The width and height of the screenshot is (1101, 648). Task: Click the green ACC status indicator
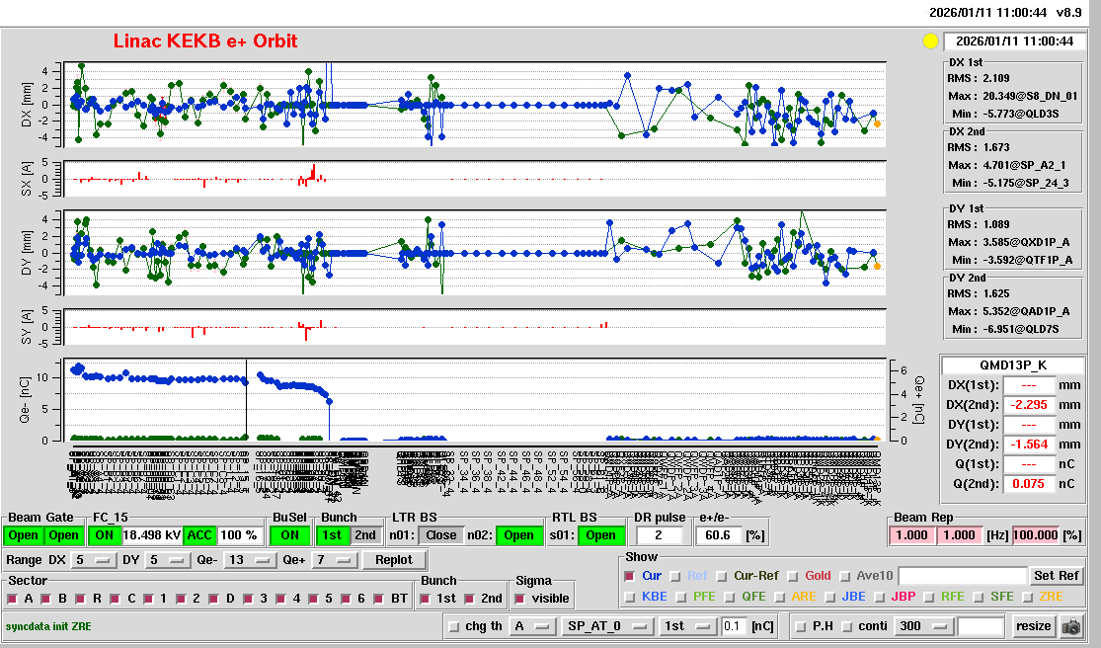tap(200, 535)
